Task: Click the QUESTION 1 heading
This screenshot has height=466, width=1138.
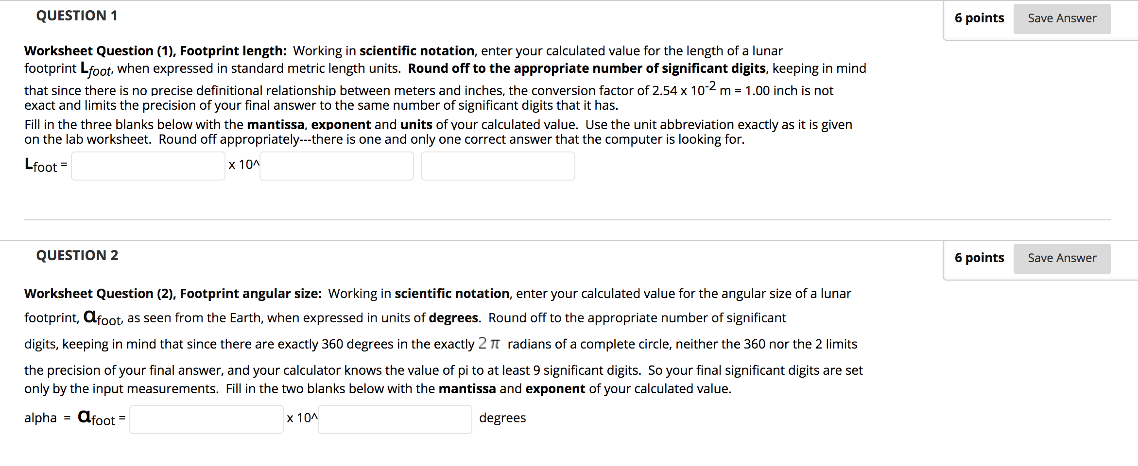Action: point(77,16)
